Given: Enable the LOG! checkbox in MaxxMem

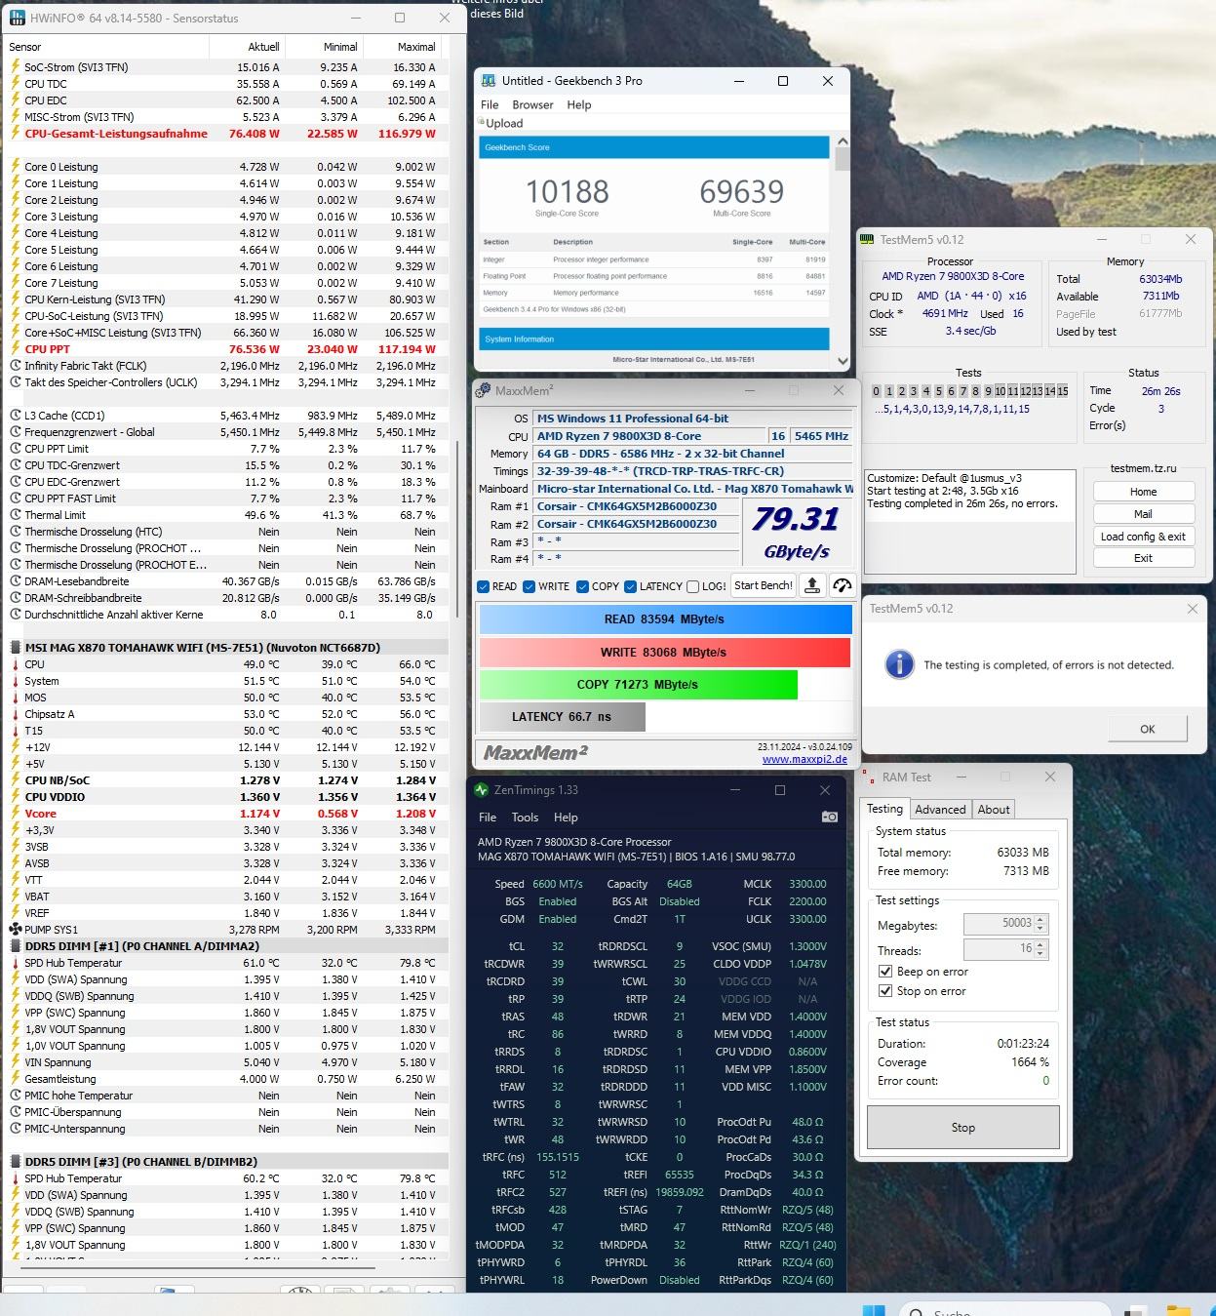Looking at the screenshot, I should click(x=692, y=586).
